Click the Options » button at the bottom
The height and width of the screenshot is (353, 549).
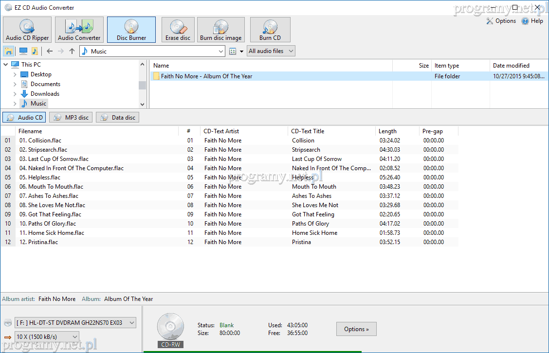coord(356,329)
